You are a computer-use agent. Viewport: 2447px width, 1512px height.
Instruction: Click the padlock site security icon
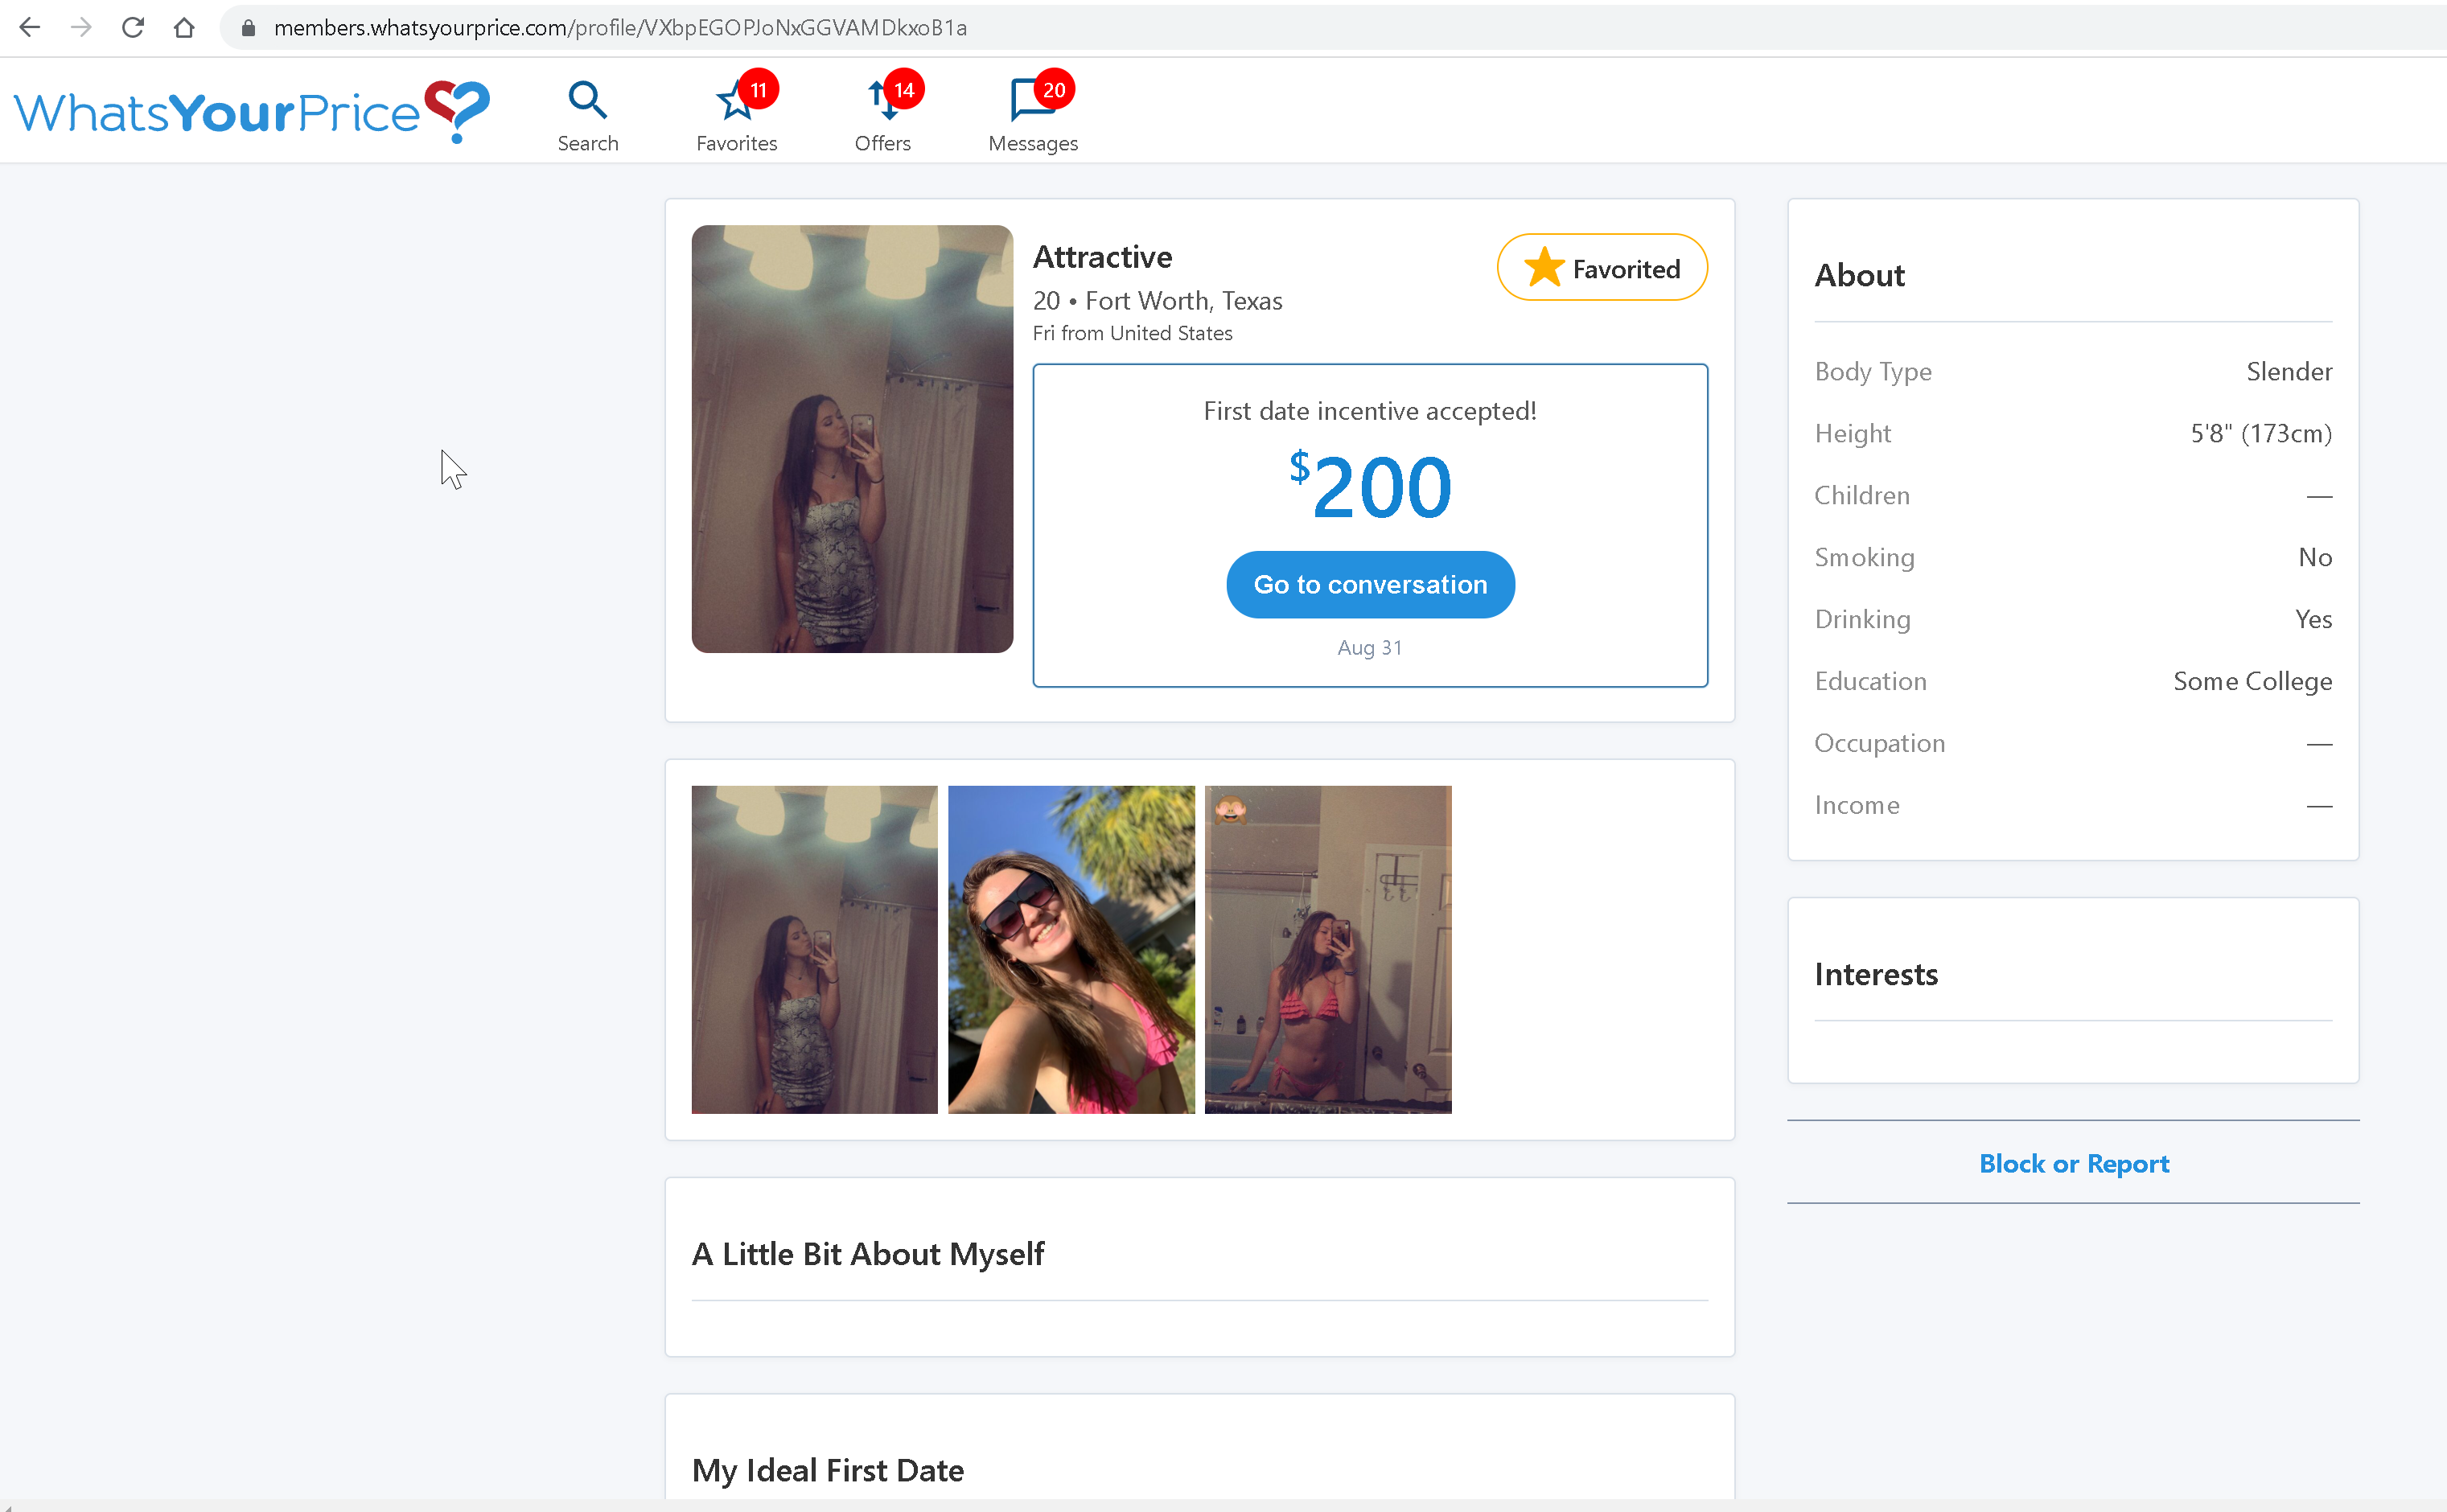point(249,28)
